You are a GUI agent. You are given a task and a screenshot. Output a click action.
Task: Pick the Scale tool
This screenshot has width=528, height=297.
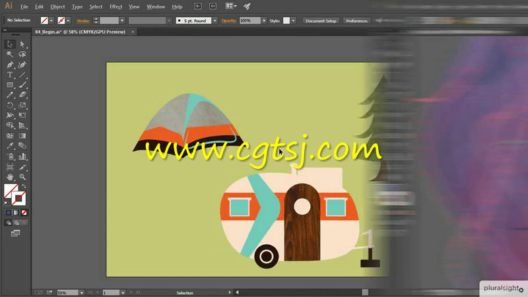22,105
